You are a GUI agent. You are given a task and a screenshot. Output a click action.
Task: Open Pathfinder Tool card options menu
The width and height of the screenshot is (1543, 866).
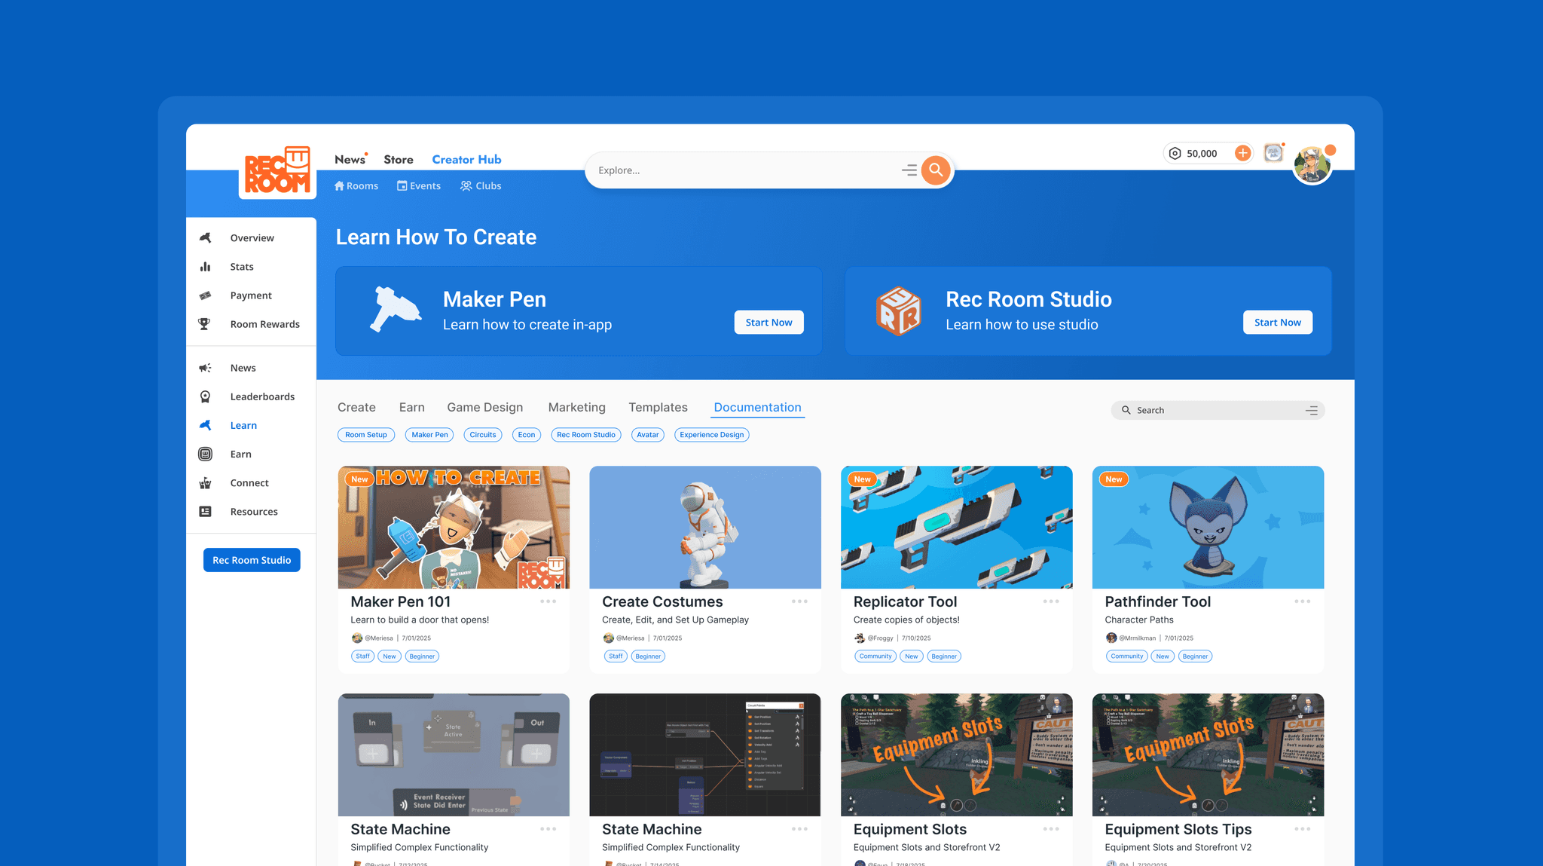[x=1303, y=601]
